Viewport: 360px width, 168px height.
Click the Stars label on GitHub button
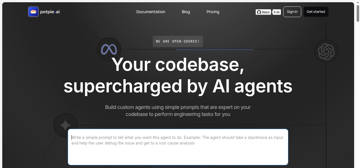tap(265, 12)
